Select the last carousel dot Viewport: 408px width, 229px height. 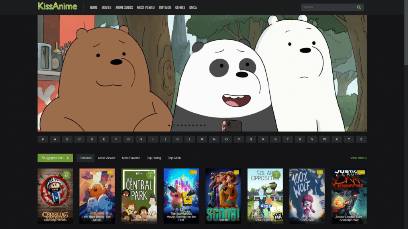(x=204, y=125)
